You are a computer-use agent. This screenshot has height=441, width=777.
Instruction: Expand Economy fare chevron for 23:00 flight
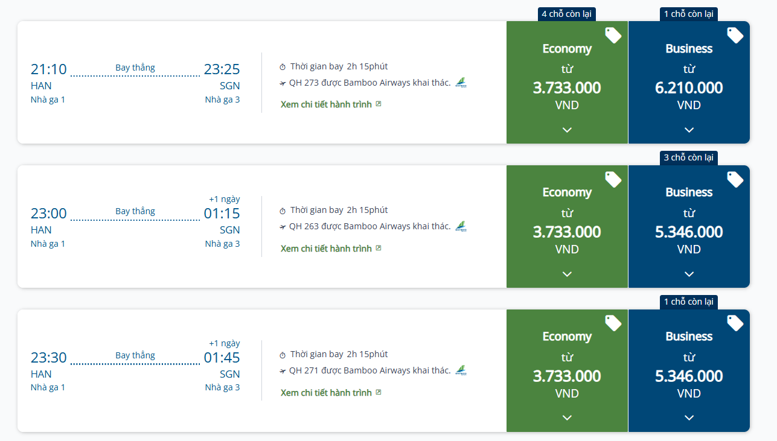coord(567,274)
